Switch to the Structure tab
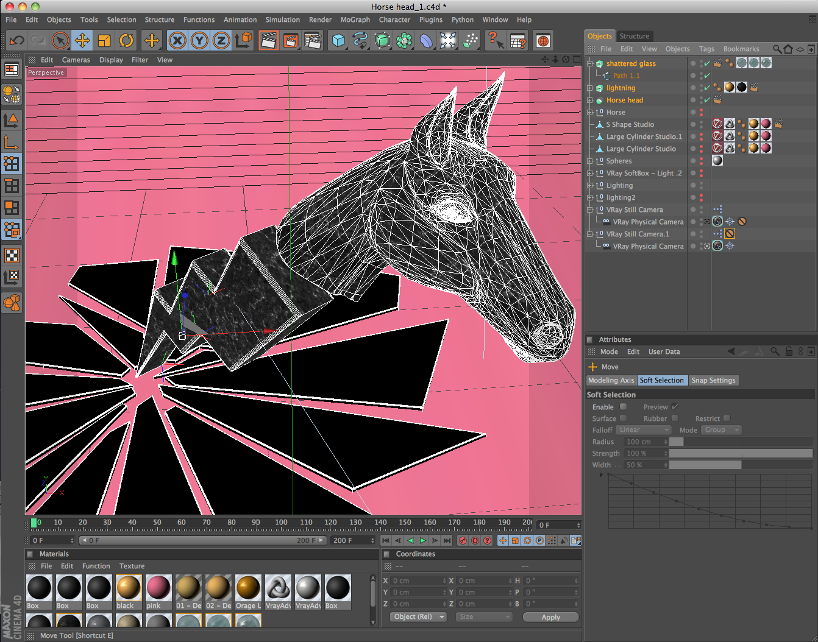Screen dimensions: 818x642 [635, 36]
